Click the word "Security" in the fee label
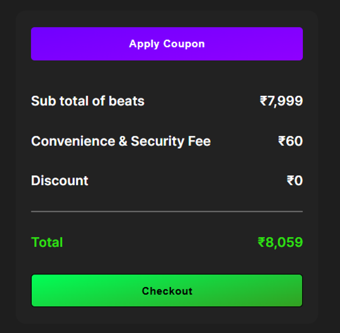340x333 pixels. point(158,142)
